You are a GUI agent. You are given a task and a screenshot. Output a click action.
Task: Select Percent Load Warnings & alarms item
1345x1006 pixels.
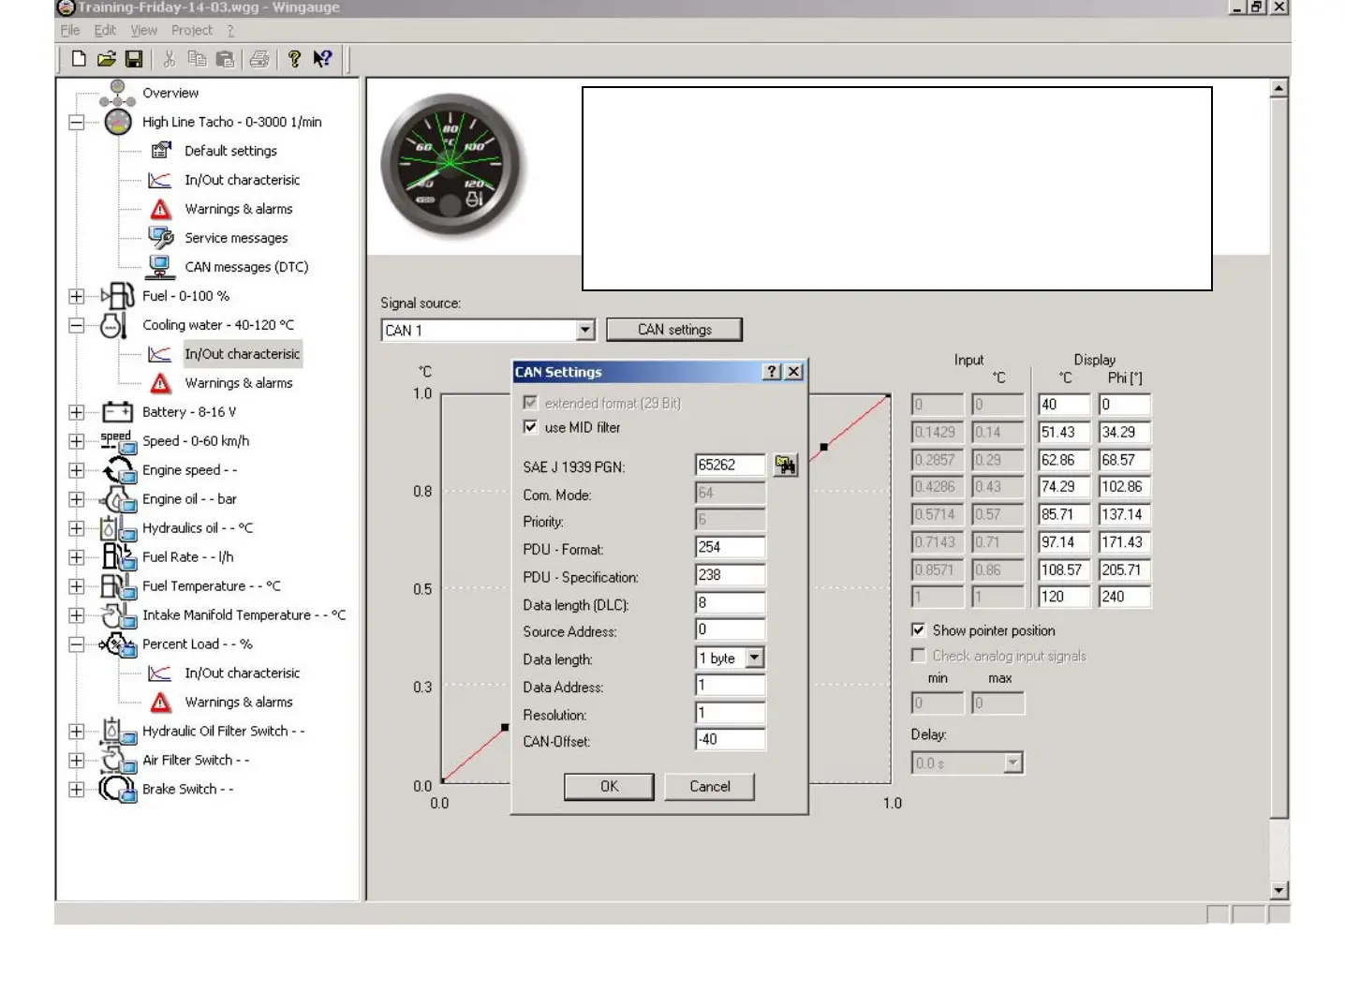click(x=239, y=703)
